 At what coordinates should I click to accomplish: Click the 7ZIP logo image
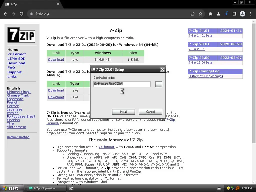(21, 35)
